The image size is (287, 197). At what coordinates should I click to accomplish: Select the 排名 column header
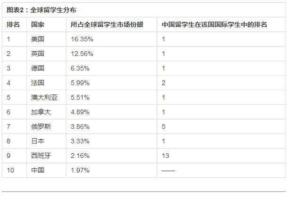coord(13,24)
